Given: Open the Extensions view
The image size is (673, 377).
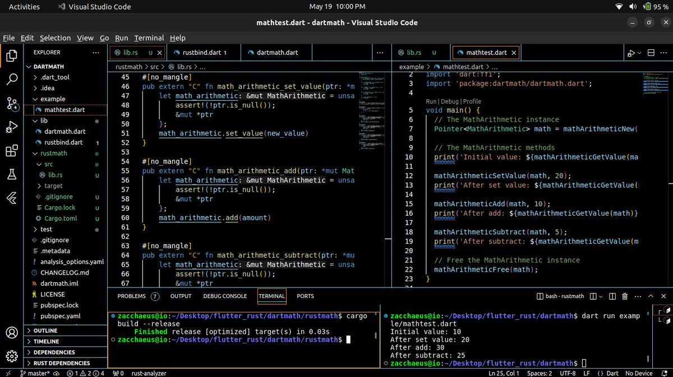Looking at the screenshot, I should [x=11, y=151].
